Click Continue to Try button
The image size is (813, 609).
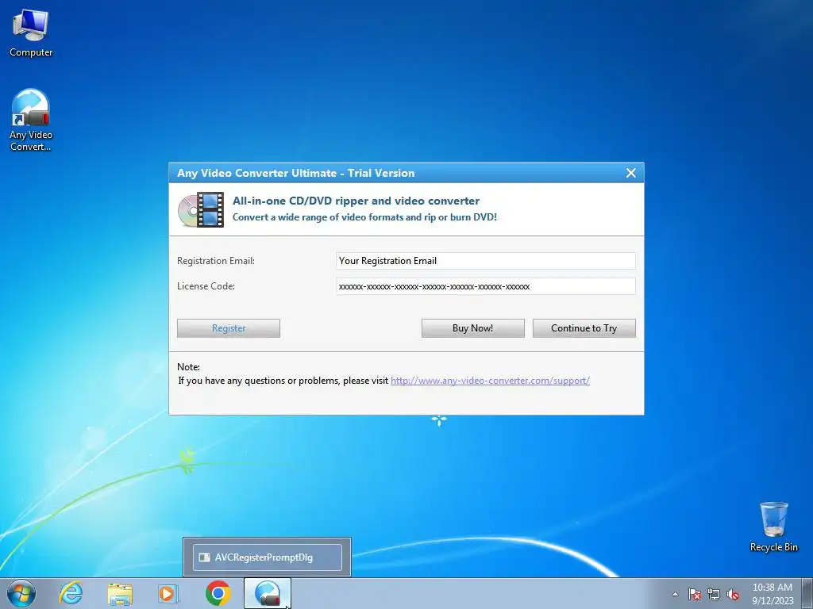pos(584,328)
